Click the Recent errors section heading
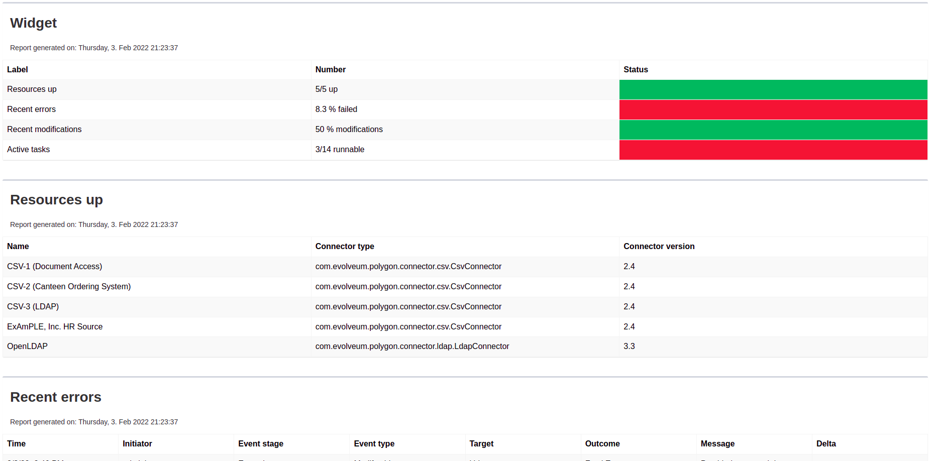 pyautogui.click(x=55, y=397)
